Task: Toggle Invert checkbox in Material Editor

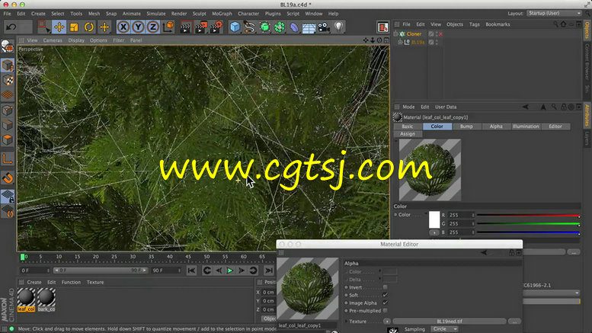Action: 385,287
